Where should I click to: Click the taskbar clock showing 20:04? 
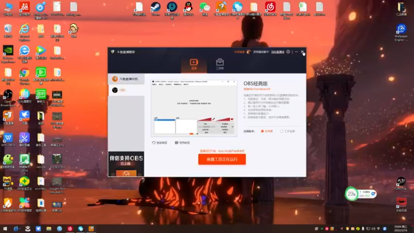pyautogui.click(x=401, y=228)
